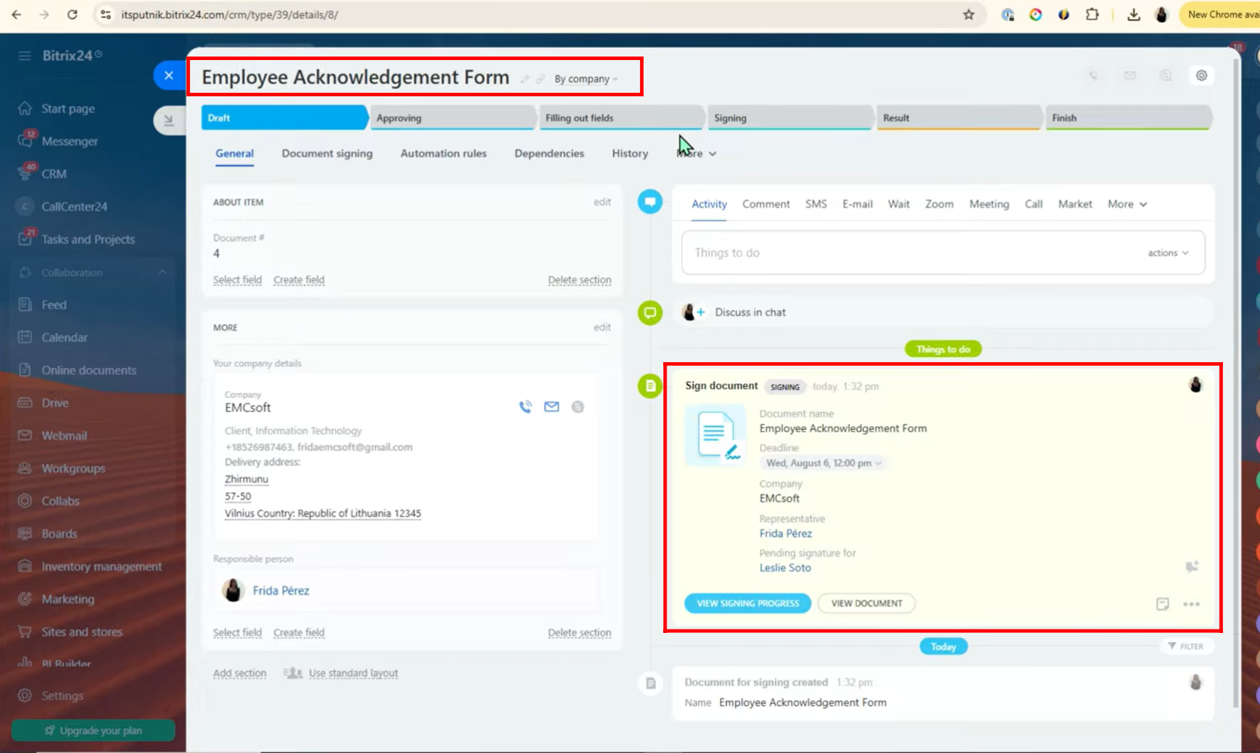This screenshot has width=1260, height=753.
Task: Open the actions dropdown
Action: click(1168, 253)
